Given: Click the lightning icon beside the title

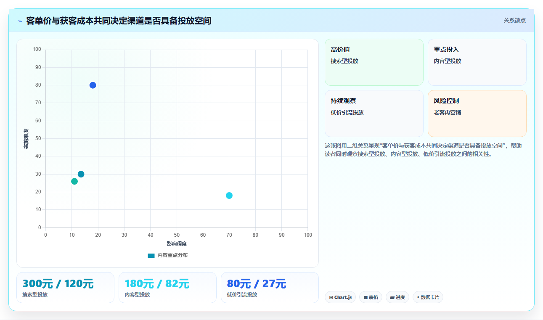Looking at the screenshot, I should tap(20, 21).
